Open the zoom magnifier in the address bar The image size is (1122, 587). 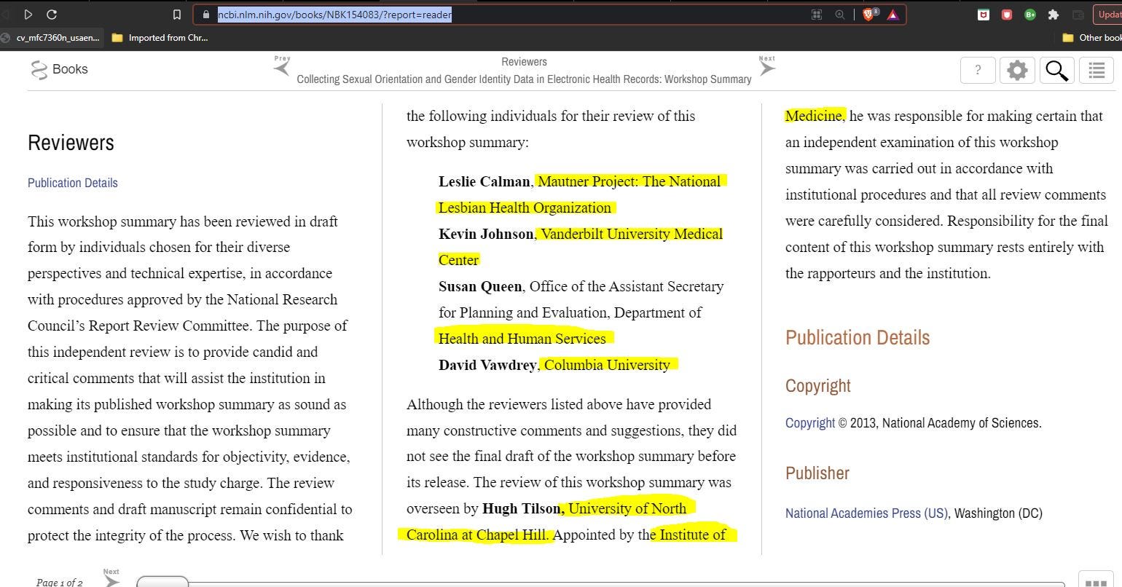tap(840, 15)
